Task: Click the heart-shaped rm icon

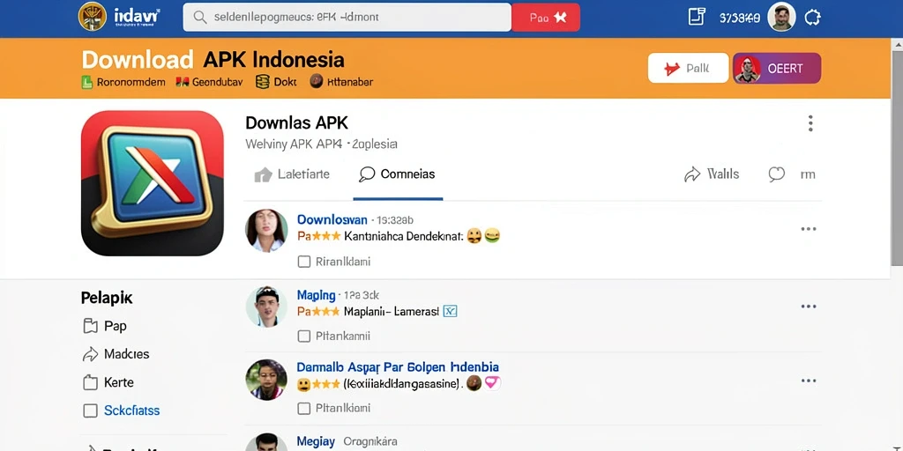Action: coord(777,174)
